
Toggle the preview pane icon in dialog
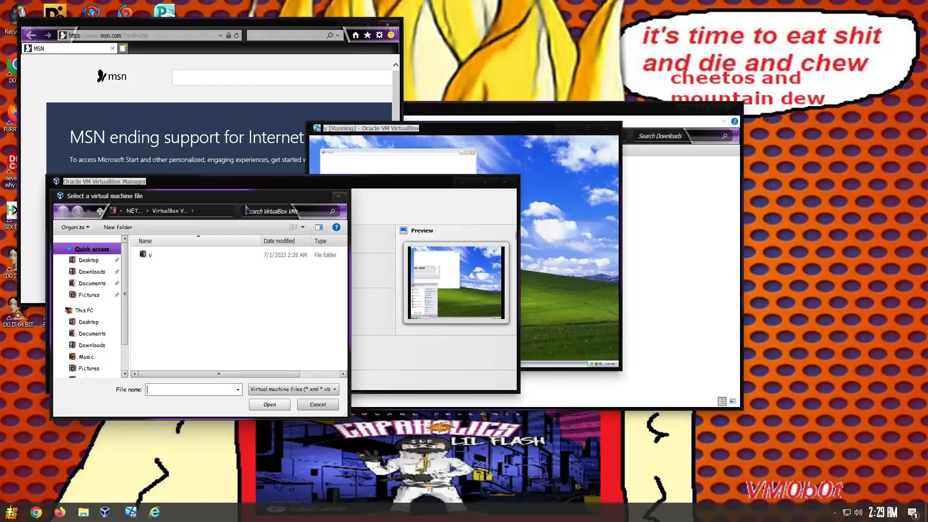[x=319, y=227]
